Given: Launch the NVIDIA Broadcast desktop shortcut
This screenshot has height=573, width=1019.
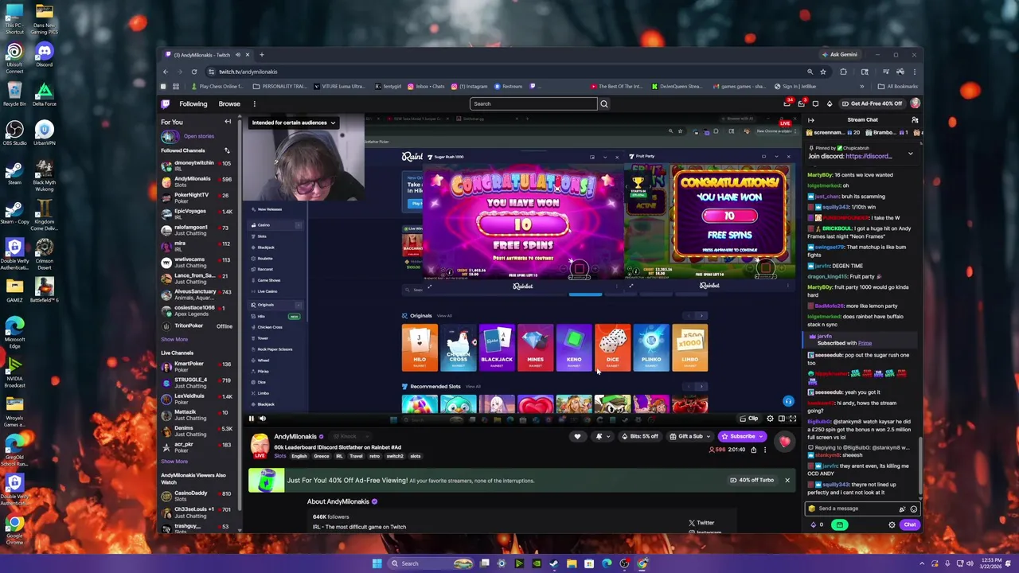Looking at the screenshot, I should click(x=14, y=371).
